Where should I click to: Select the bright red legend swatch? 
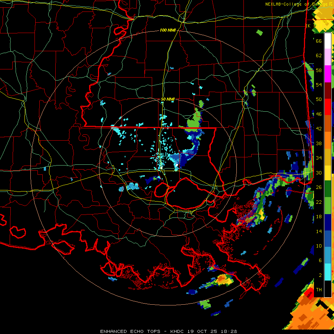(x=328, y=107)
